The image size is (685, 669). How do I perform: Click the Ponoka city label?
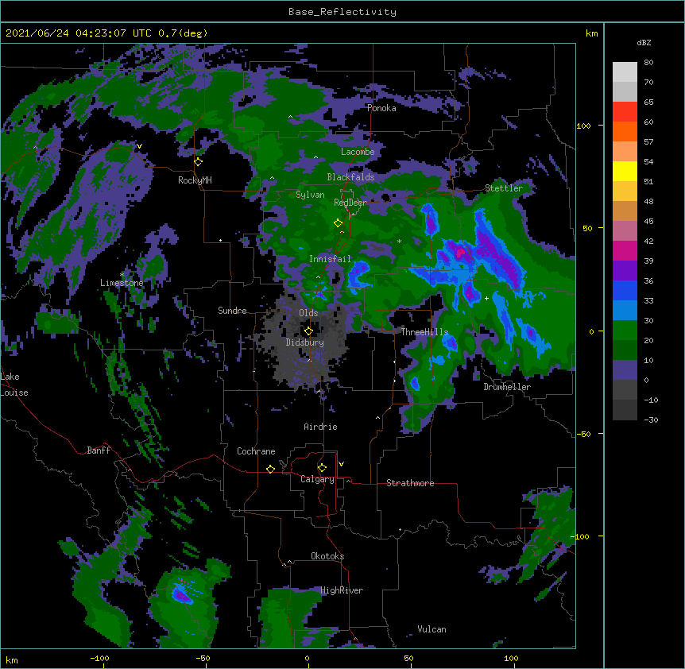click(x=381, y=108)
